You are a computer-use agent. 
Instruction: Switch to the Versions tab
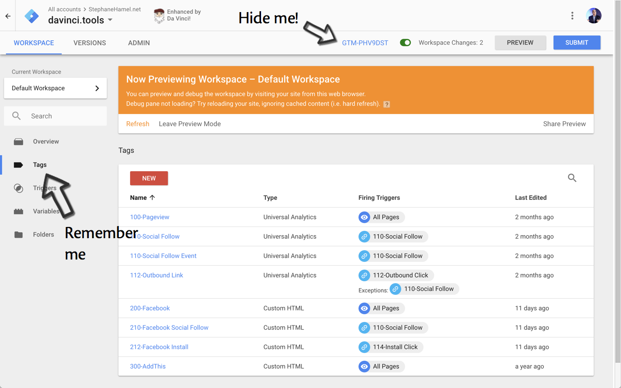click(x=89, y=43)
